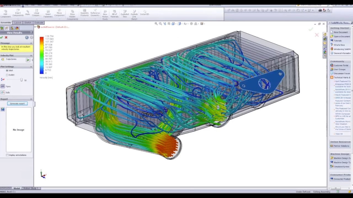
Task: Collapse the Report section
Action: [x=31, y=99]
